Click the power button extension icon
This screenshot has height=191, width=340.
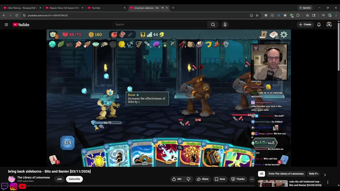tap(272, 15)
